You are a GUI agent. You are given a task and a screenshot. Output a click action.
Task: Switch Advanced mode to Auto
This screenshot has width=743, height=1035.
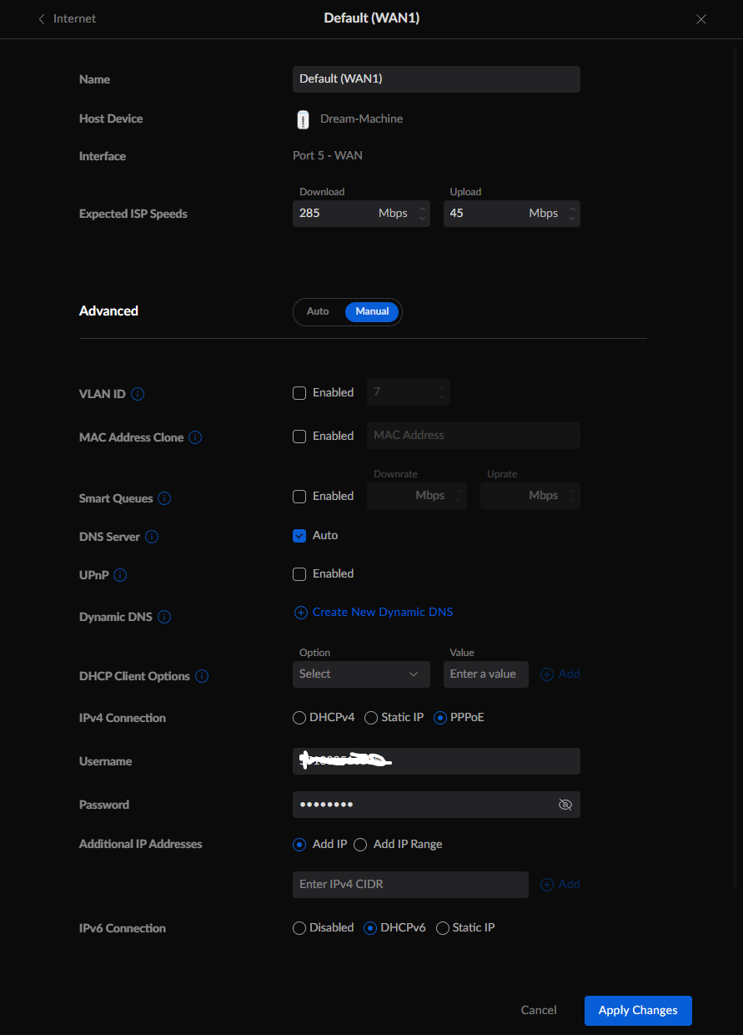click(x=318, y=311)
